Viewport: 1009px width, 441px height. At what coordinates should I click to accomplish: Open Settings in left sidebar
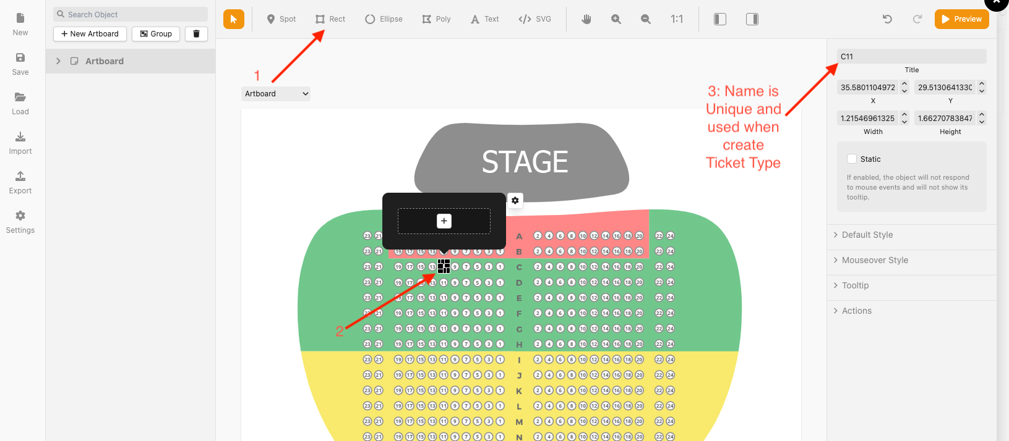[20, 222]
